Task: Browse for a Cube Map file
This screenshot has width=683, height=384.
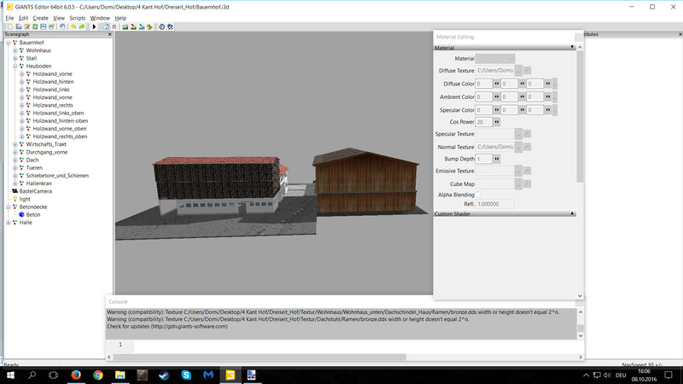Action: 518,183
